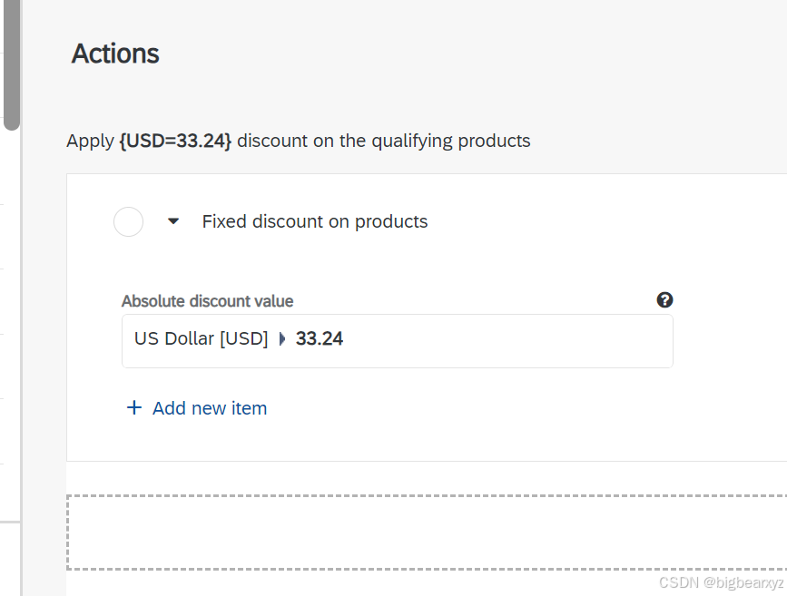Click the Actions heading
The width and height of the screenshot is (787, 596).
(x=115, y=54)
